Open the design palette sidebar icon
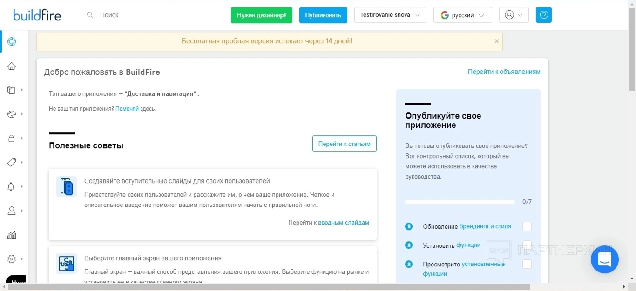 pos(12,114)
